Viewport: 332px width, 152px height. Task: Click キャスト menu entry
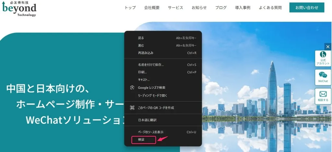[x=144, y=80]
